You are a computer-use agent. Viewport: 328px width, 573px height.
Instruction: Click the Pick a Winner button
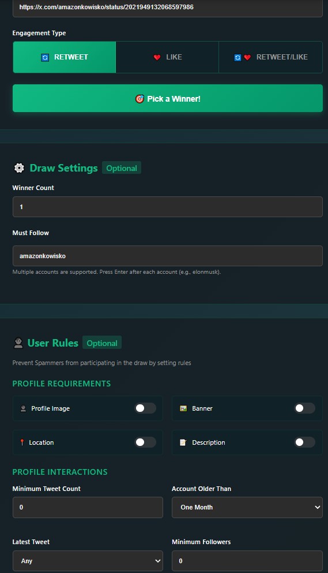(x=168, y=98)
